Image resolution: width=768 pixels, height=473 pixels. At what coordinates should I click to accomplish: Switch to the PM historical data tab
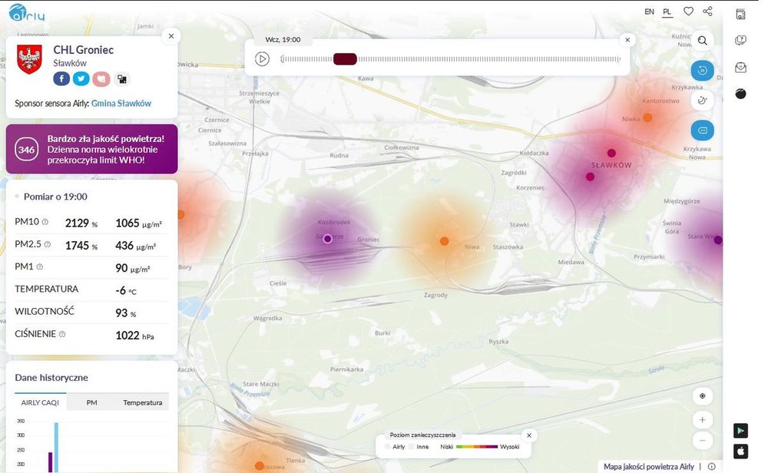(x=91, y=402)
